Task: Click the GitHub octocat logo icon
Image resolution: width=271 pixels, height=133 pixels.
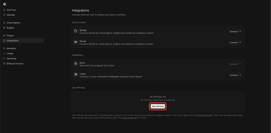Action: [x=75, y=31]
